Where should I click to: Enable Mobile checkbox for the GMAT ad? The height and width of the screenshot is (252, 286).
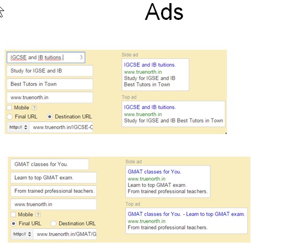click(x=13, y=214)
